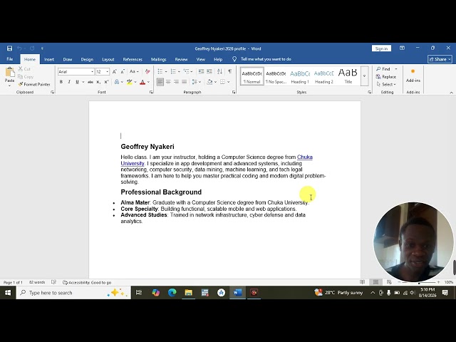Screen dimensions: 456x342
Task: Click the Windows Start button
Action: [x=8, y=293]
